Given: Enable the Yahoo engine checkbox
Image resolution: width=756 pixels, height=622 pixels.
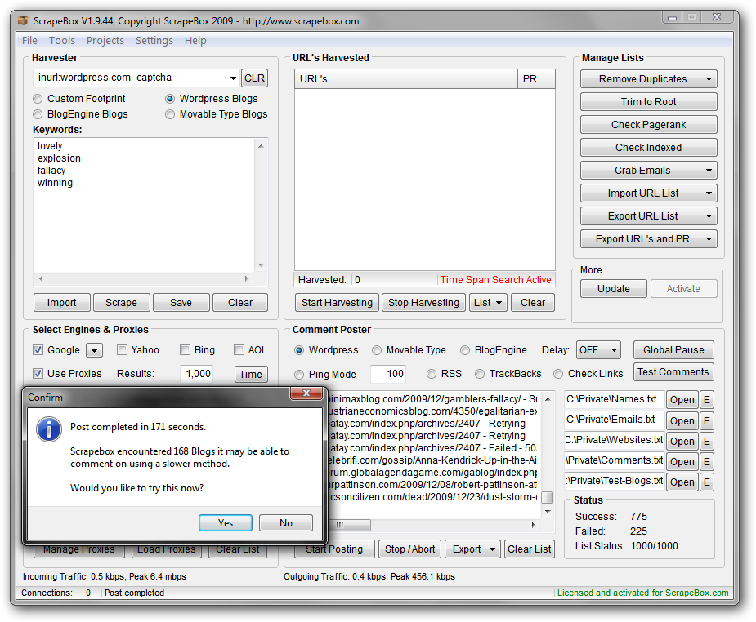Looking at the screenshot, I should 122,350.
